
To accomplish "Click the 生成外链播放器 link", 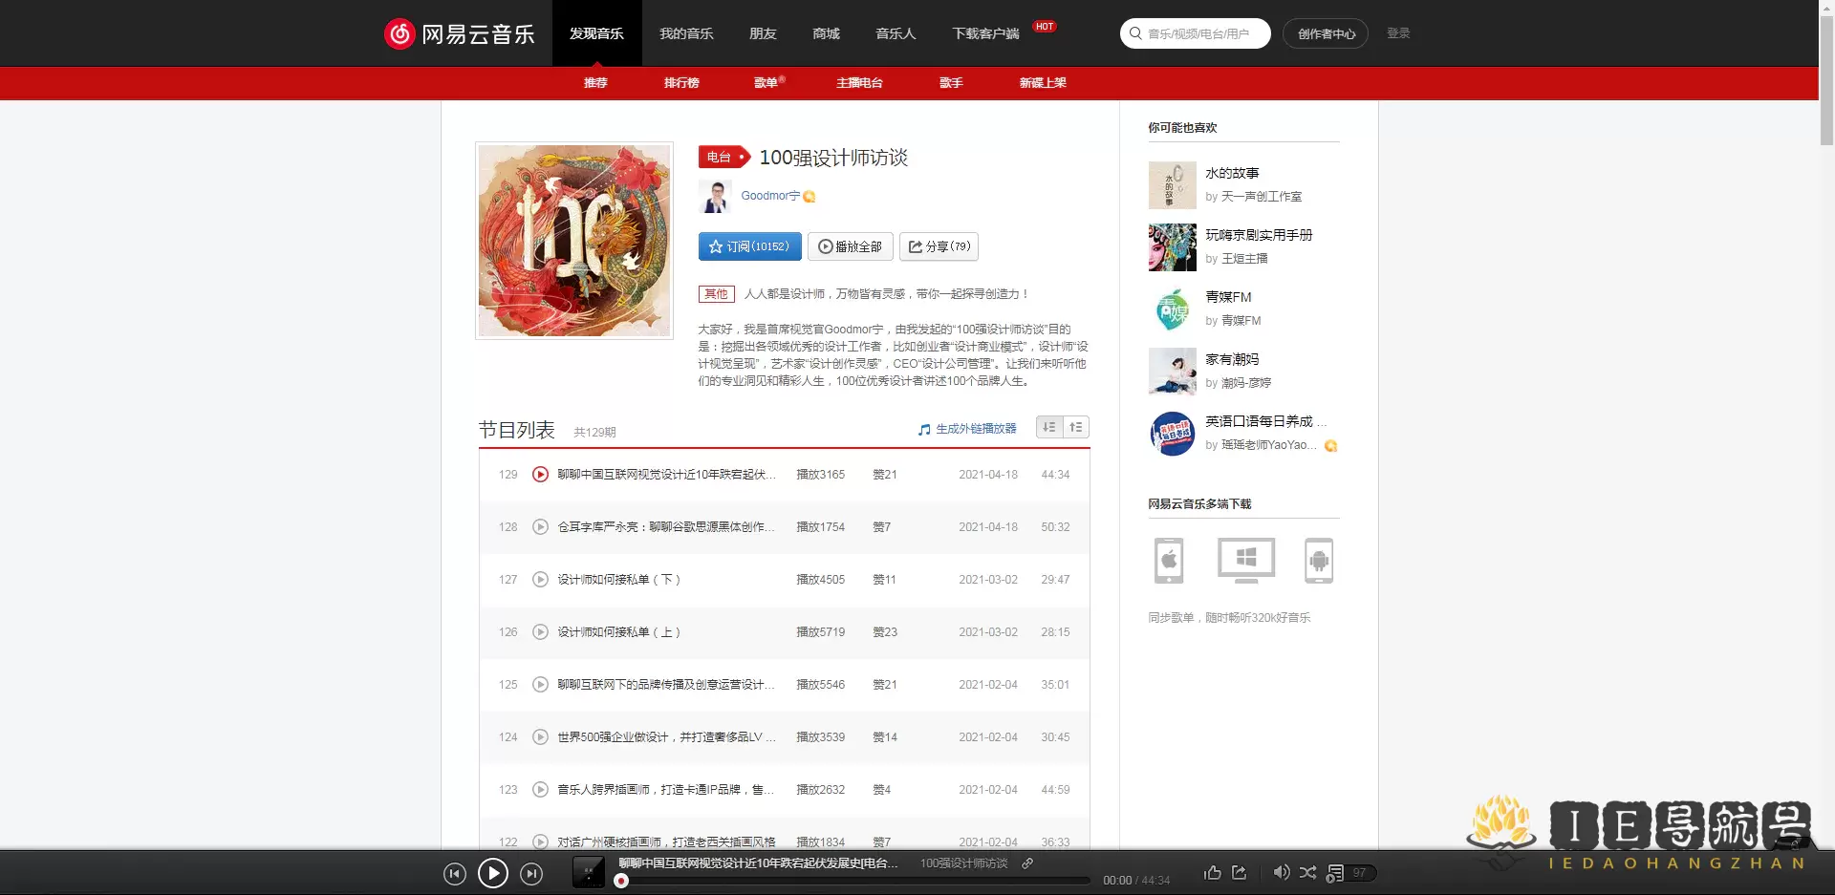I will [x=974, y=428].
